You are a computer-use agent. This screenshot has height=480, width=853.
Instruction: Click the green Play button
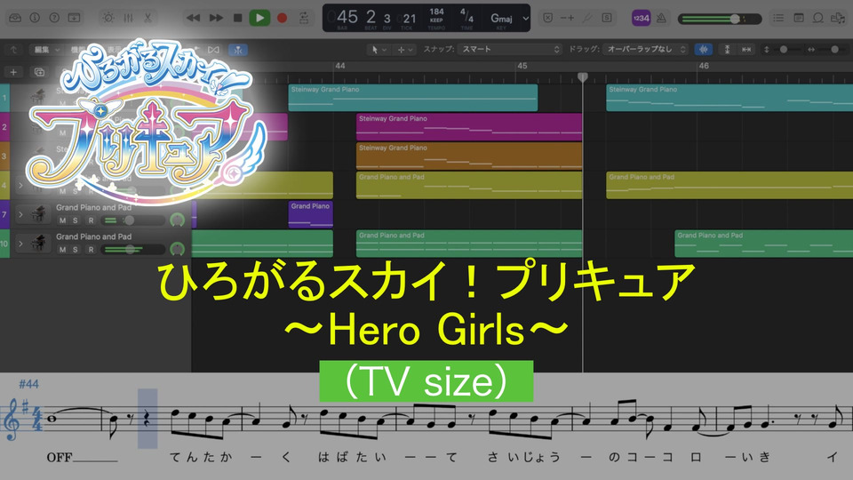click(x=260, y=18)
